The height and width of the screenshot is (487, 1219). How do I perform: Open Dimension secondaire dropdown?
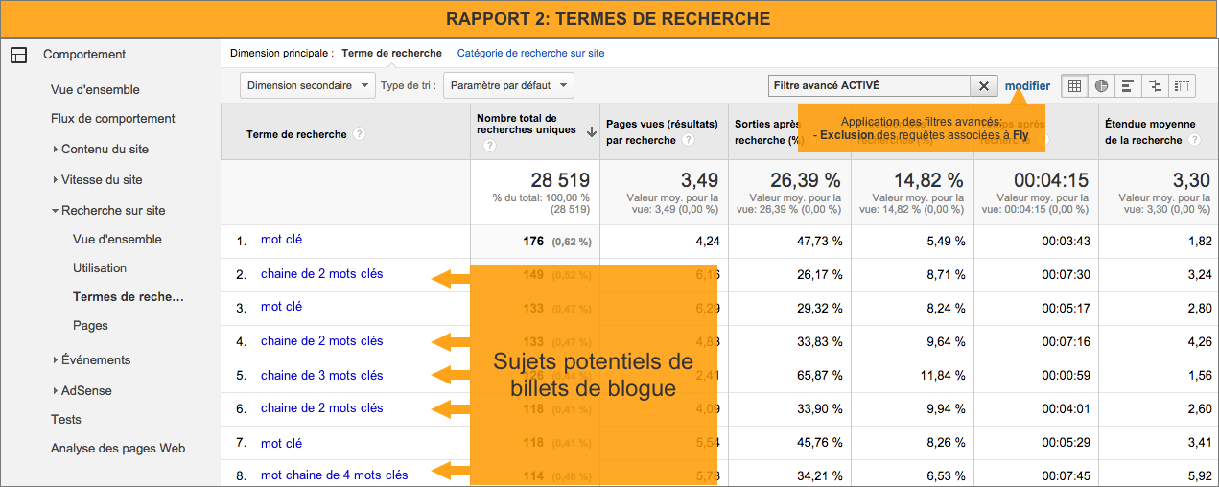tap(307, 85)
